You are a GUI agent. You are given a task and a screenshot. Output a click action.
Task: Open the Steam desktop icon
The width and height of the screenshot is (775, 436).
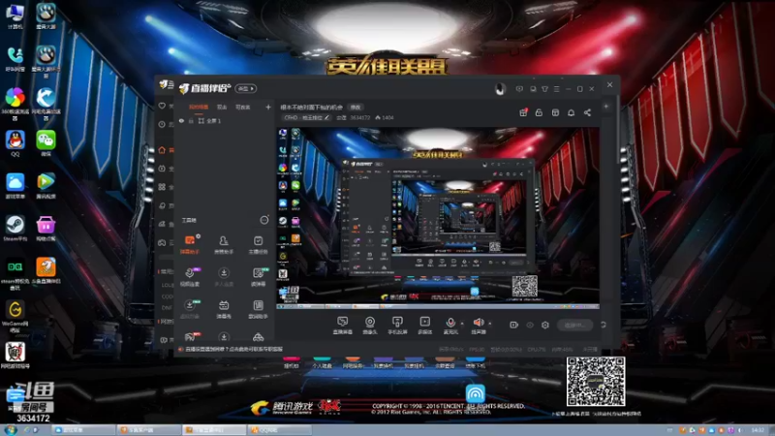pyautogui.click(x=15, y=228)
